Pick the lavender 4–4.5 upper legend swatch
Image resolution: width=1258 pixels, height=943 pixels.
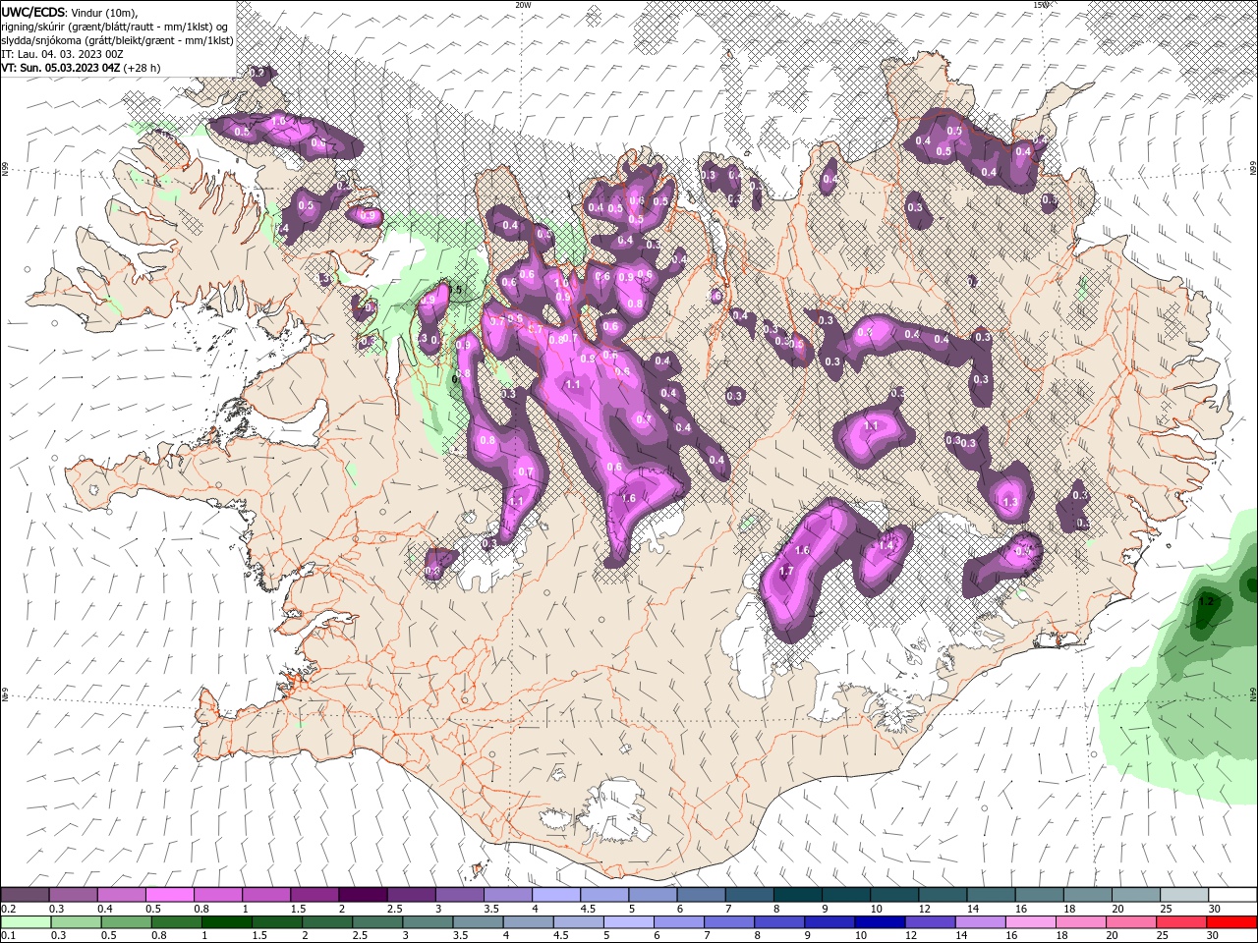[x=556, y=895]
